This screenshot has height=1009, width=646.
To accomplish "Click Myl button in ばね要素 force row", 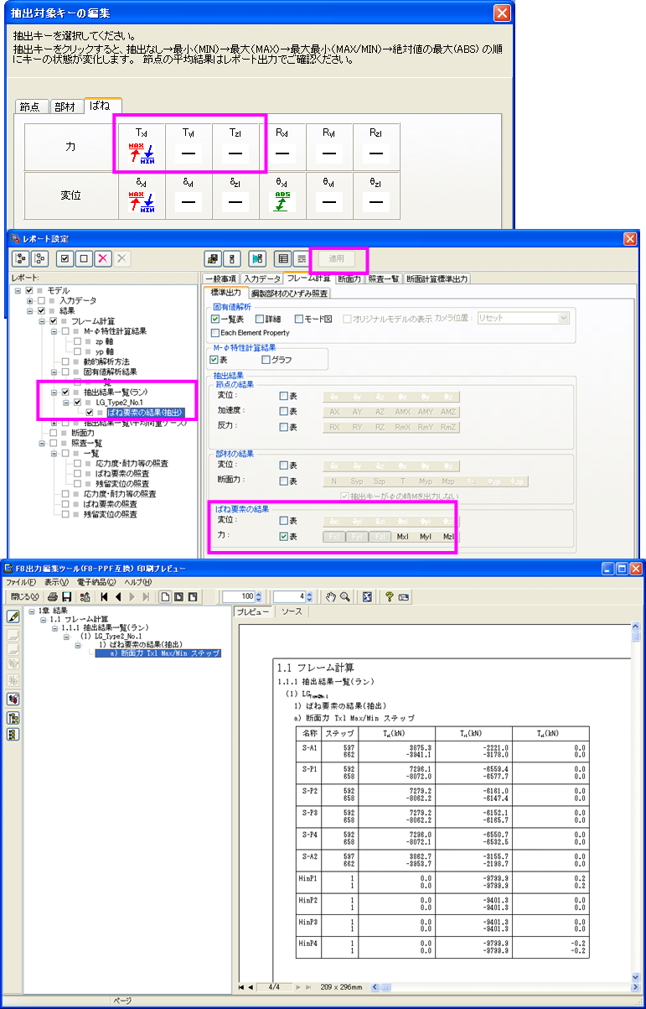I will point(426,536).
